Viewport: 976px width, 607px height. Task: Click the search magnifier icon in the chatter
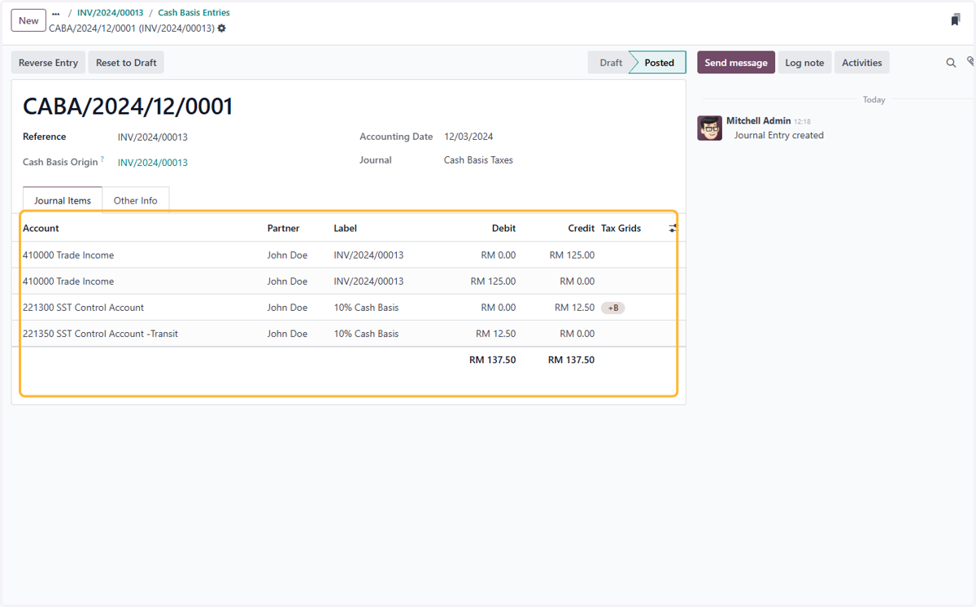(951, 63)
